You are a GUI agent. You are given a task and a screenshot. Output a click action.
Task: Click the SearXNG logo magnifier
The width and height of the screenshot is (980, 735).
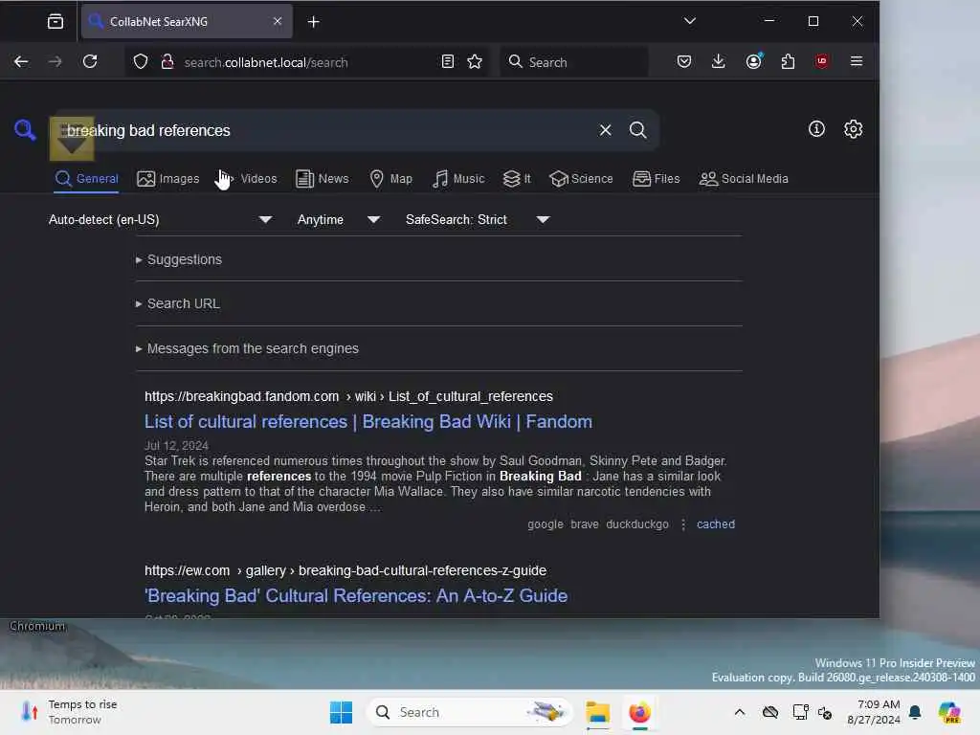click(25, 130)
